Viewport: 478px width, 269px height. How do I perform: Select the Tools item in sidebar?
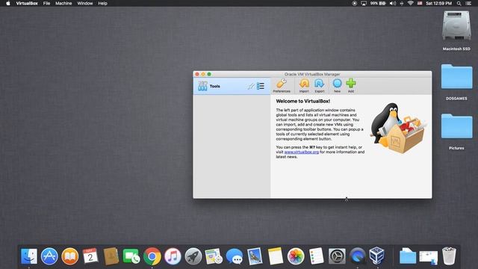pyautogui.click(x=232, y=86)
